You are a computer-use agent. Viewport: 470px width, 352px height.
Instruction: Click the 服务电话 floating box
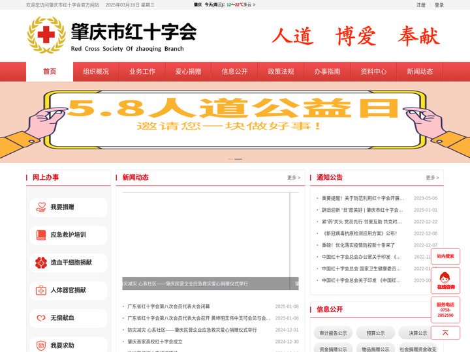pyautogui.click(x=445, y=310)
